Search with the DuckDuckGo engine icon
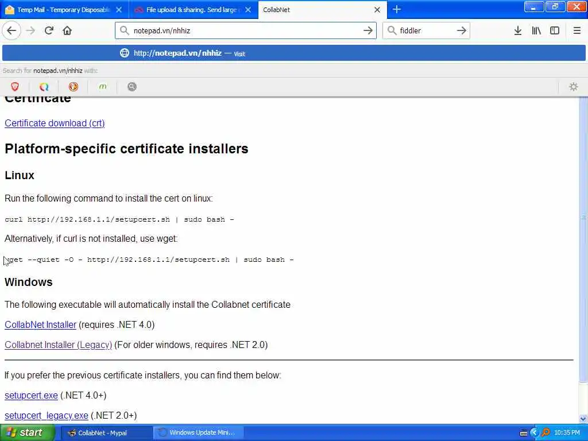This screenshot has height=441, width=588. point(73,87)
